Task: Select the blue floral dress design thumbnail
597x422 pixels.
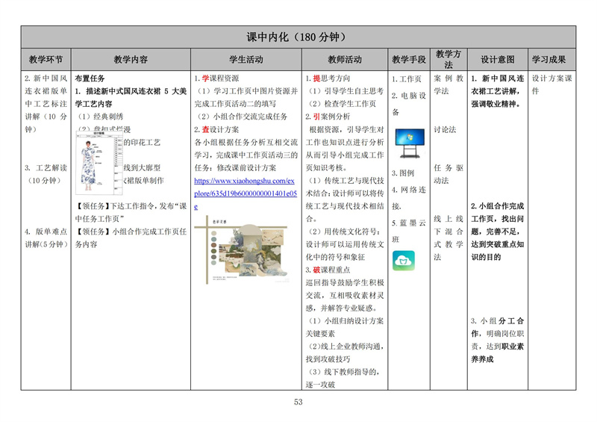Action: (x=99, y=163)
